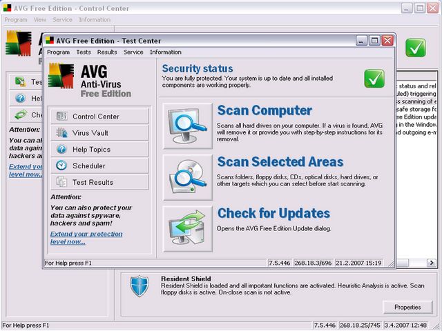Click the Test Center title bar AVG icon
442x331 pixels.
[x=50, y=41]
